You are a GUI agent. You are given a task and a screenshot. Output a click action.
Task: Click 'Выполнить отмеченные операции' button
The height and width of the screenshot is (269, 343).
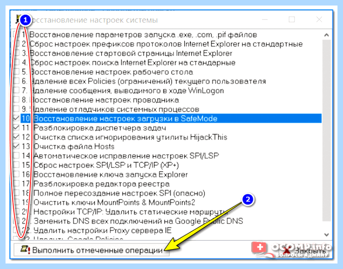(91, 250)
